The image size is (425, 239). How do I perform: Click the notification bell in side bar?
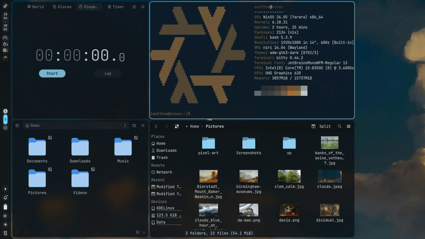point(5,198)
